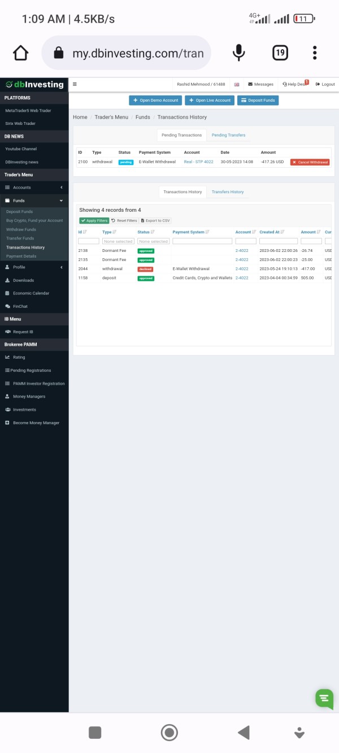Click the declined status badge in row 2044

[145, 269]
